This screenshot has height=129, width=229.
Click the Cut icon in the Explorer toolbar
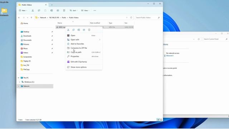pyautogui.click(x=33, y=10)
